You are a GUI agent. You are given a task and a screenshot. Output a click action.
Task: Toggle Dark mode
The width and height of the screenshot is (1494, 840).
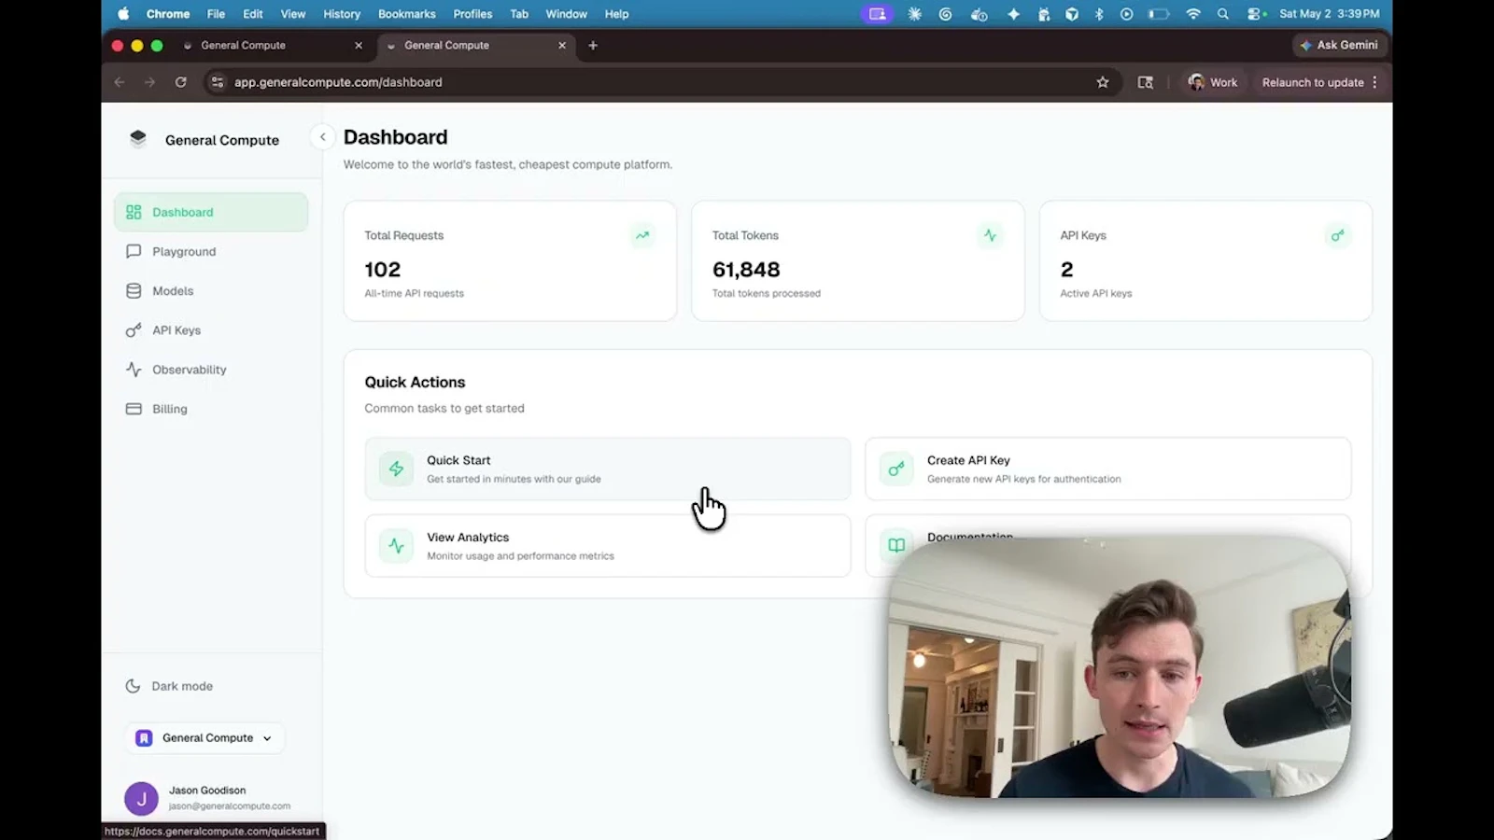169,686
